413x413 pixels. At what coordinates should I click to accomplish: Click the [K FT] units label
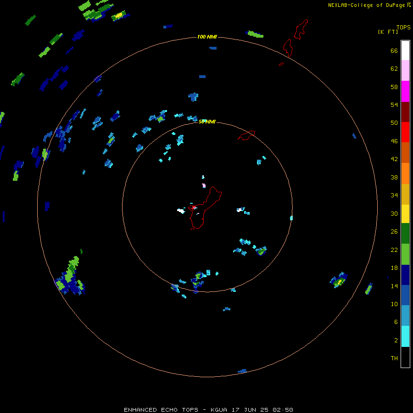[x=388, y=32]
